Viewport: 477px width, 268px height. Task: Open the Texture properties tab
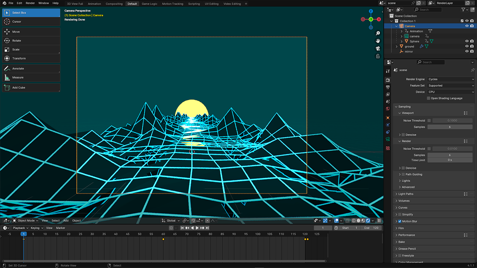(388, 148)
